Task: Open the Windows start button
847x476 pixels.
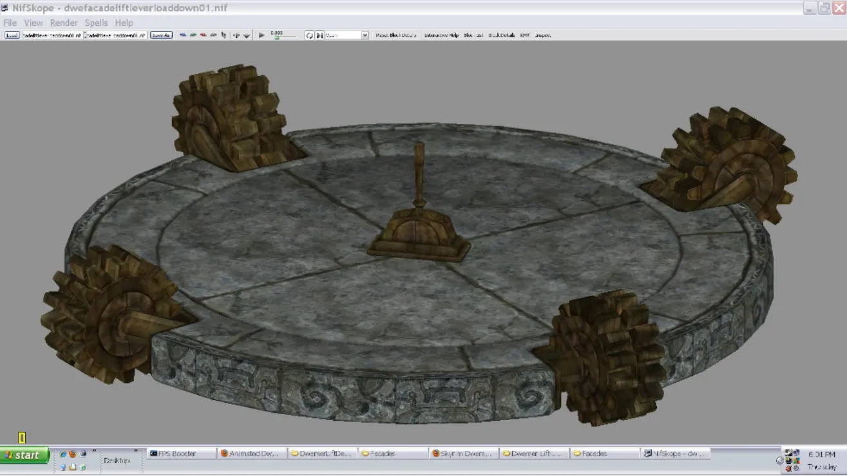Action: point(24,455)
